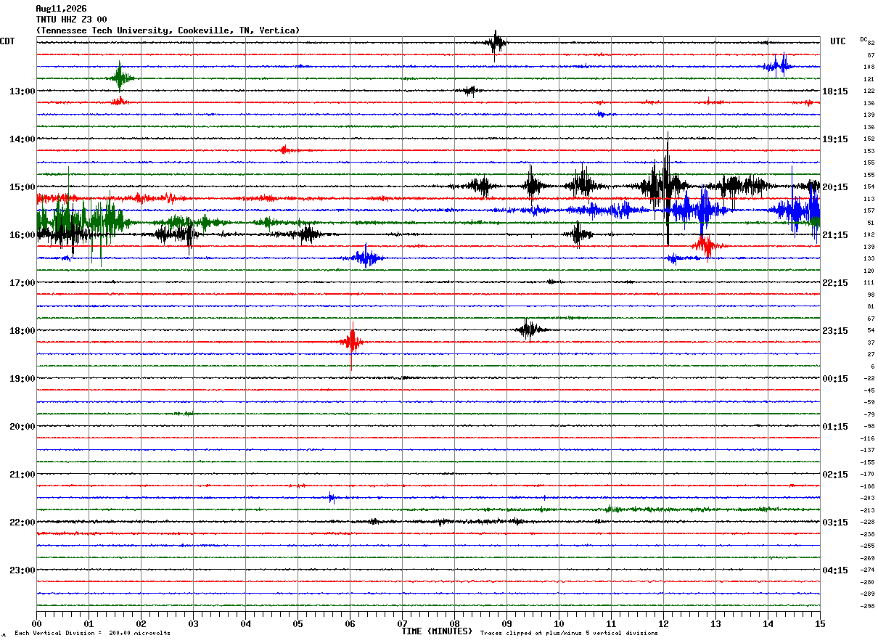Click the Tennessee Tech University subtitle text
The height and width of the screenshot is (643, 878).
(168, 30)
